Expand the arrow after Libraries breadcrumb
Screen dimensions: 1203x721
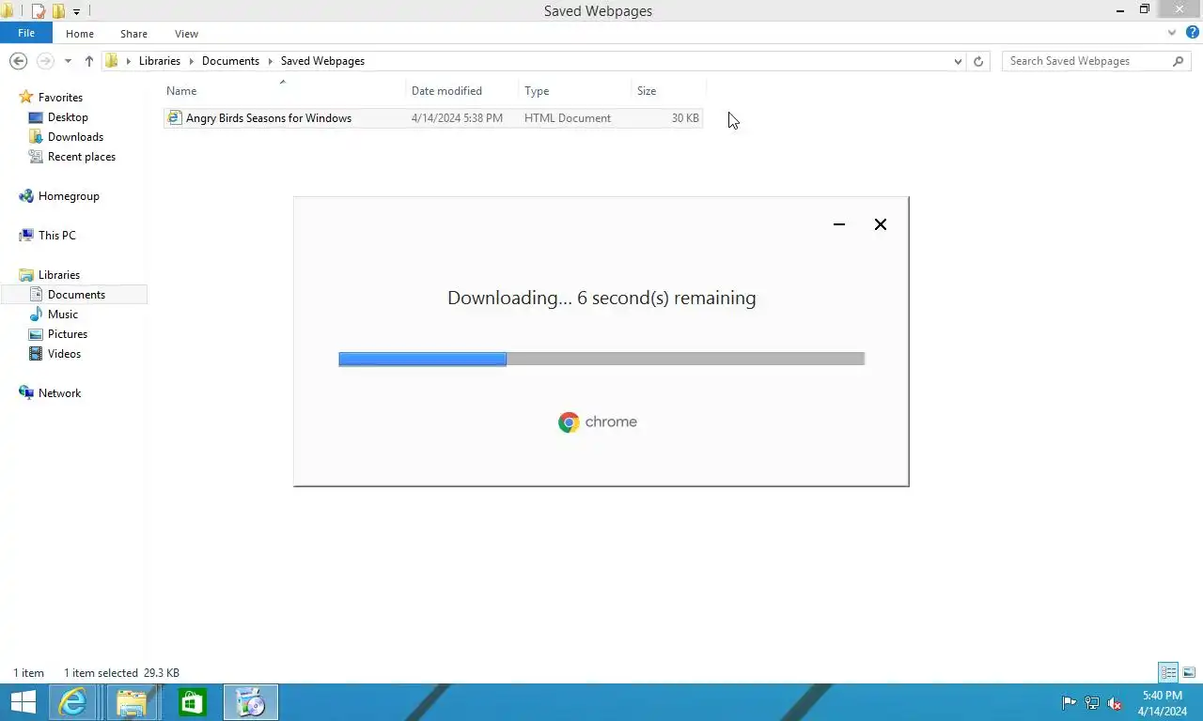click(x=192, y=61)
